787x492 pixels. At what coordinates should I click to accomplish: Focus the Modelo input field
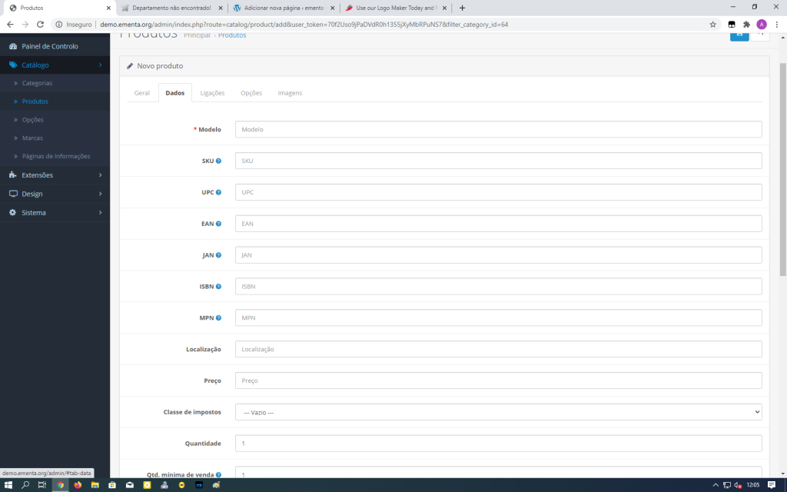coord(498,129)
